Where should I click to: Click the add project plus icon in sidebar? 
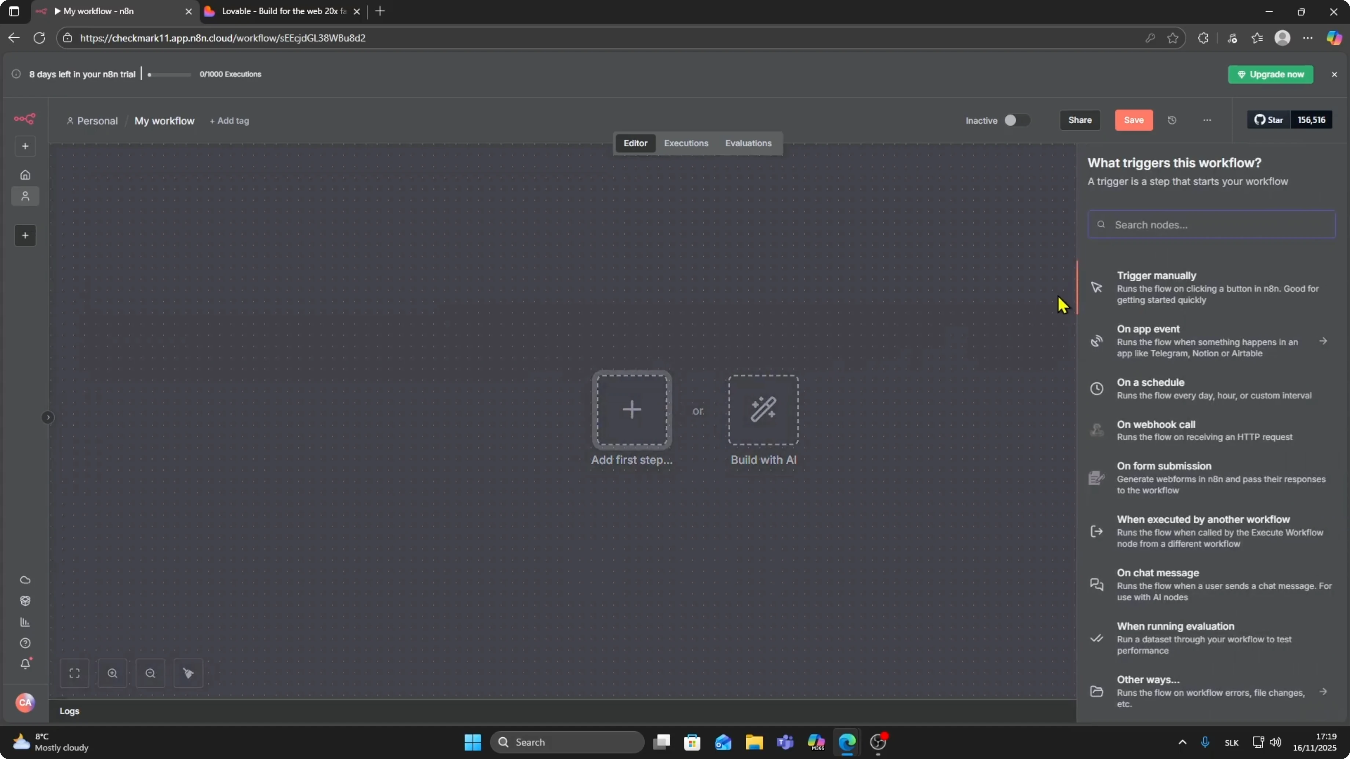[25, 236]
